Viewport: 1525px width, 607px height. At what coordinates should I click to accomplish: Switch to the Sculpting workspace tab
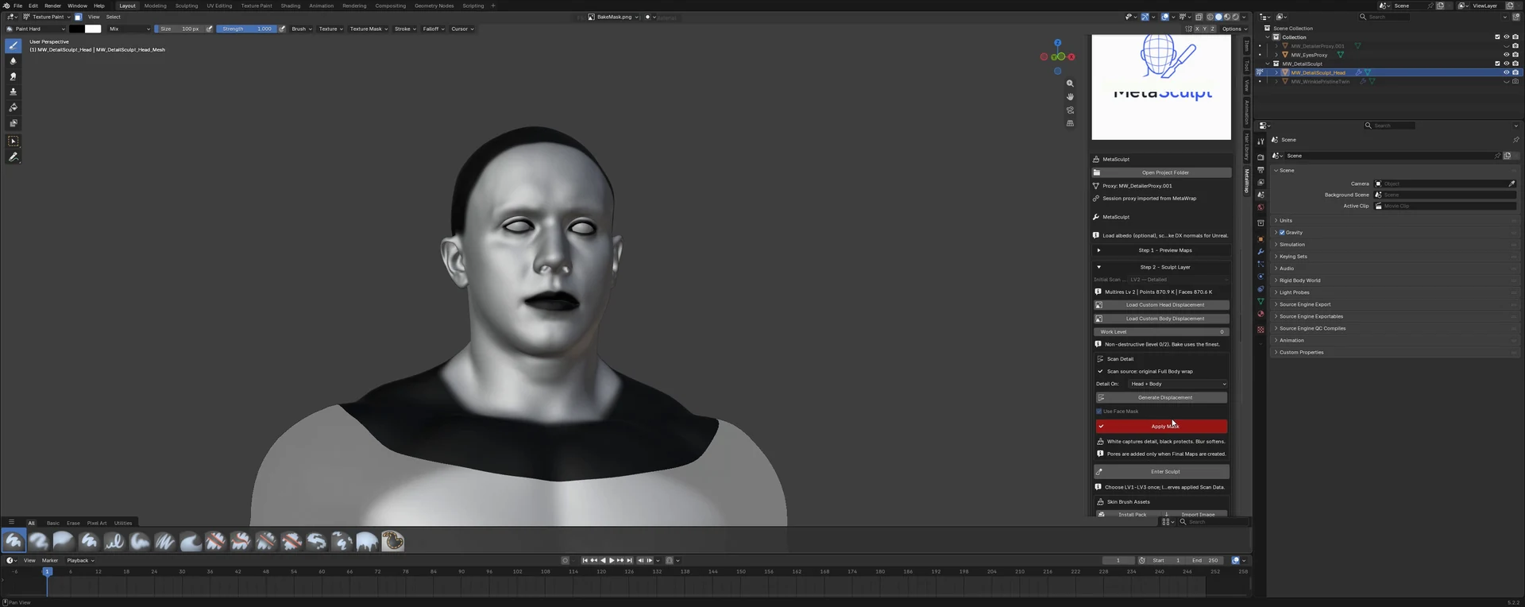click(187, 6)
